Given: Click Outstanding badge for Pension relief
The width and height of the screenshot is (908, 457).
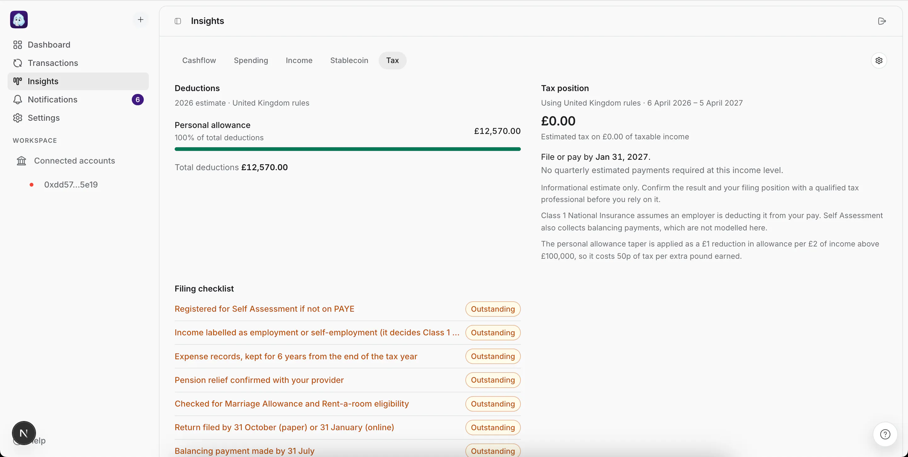Looking at the screenshot, I should 493,380.
